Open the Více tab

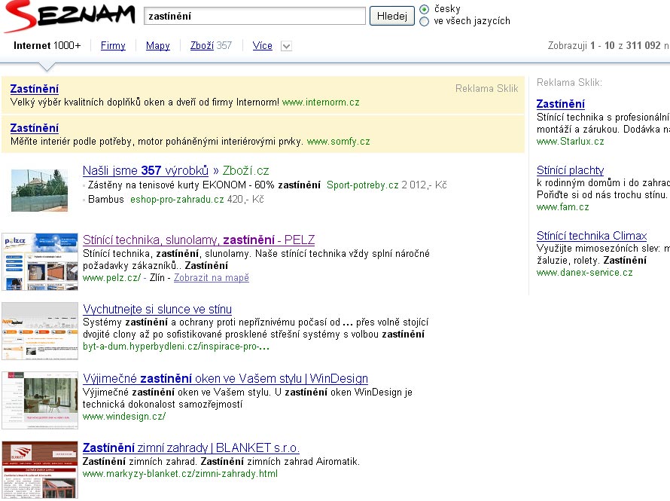263,46
